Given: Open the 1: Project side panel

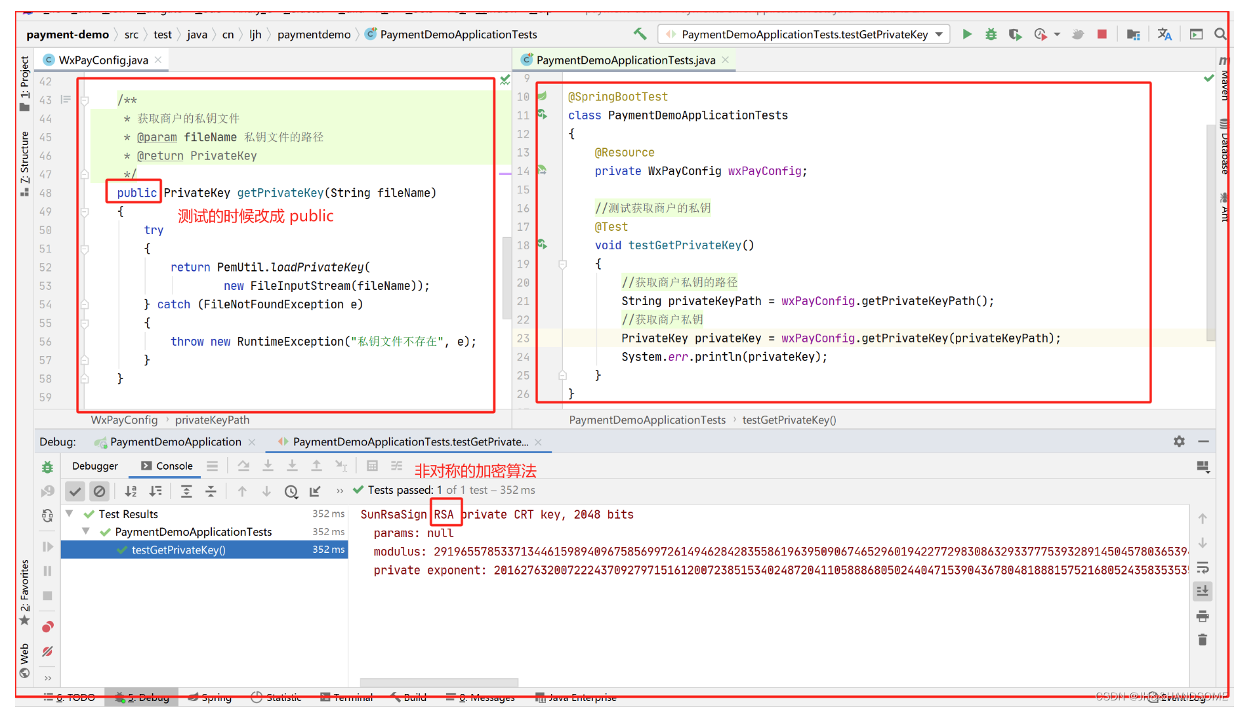Looking at the screenshot, I should point(24,83).
